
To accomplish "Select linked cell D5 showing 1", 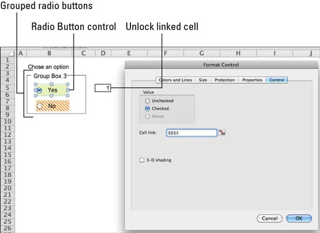I will click(x=103, y=88).
